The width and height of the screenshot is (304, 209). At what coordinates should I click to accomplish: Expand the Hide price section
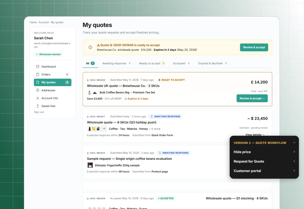[x=264, y=152]
